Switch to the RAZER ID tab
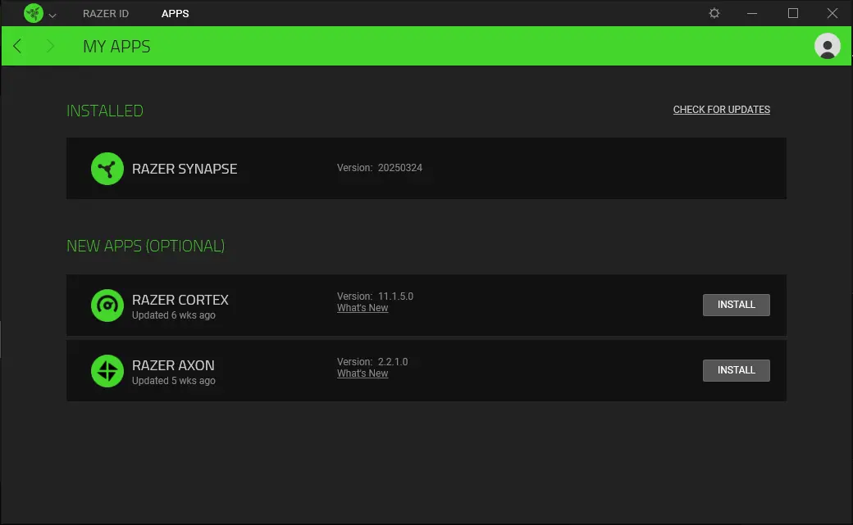This screenshot has width=853, height=525. click(106, 14)
